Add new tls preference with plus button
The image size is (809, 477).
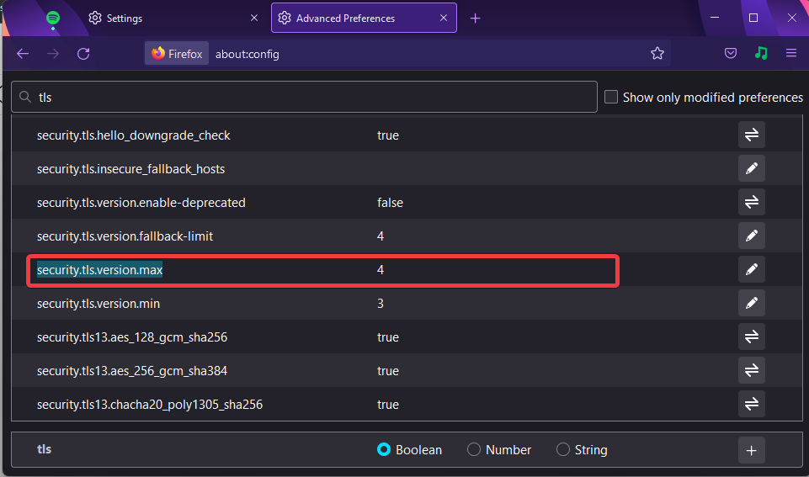(x=751, y=450)
